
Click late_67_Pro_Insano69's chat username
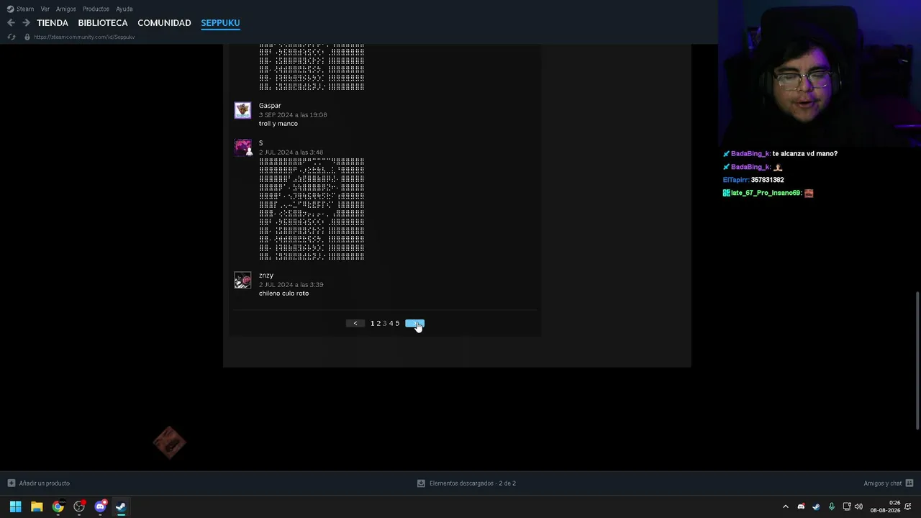766,193
